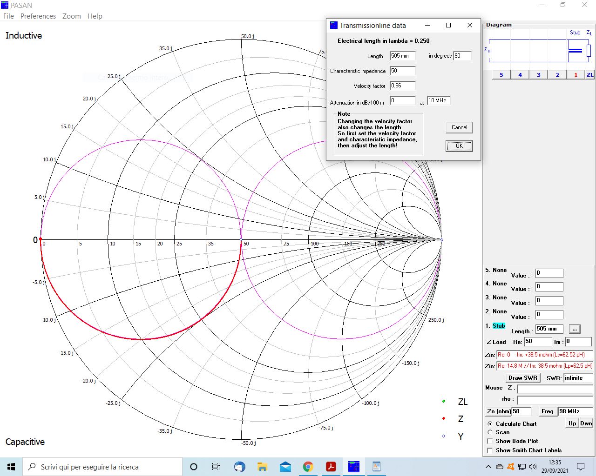596x476 pixels.
Task: Click the Zn value field showing 50
Action: (x=521, y=411)
